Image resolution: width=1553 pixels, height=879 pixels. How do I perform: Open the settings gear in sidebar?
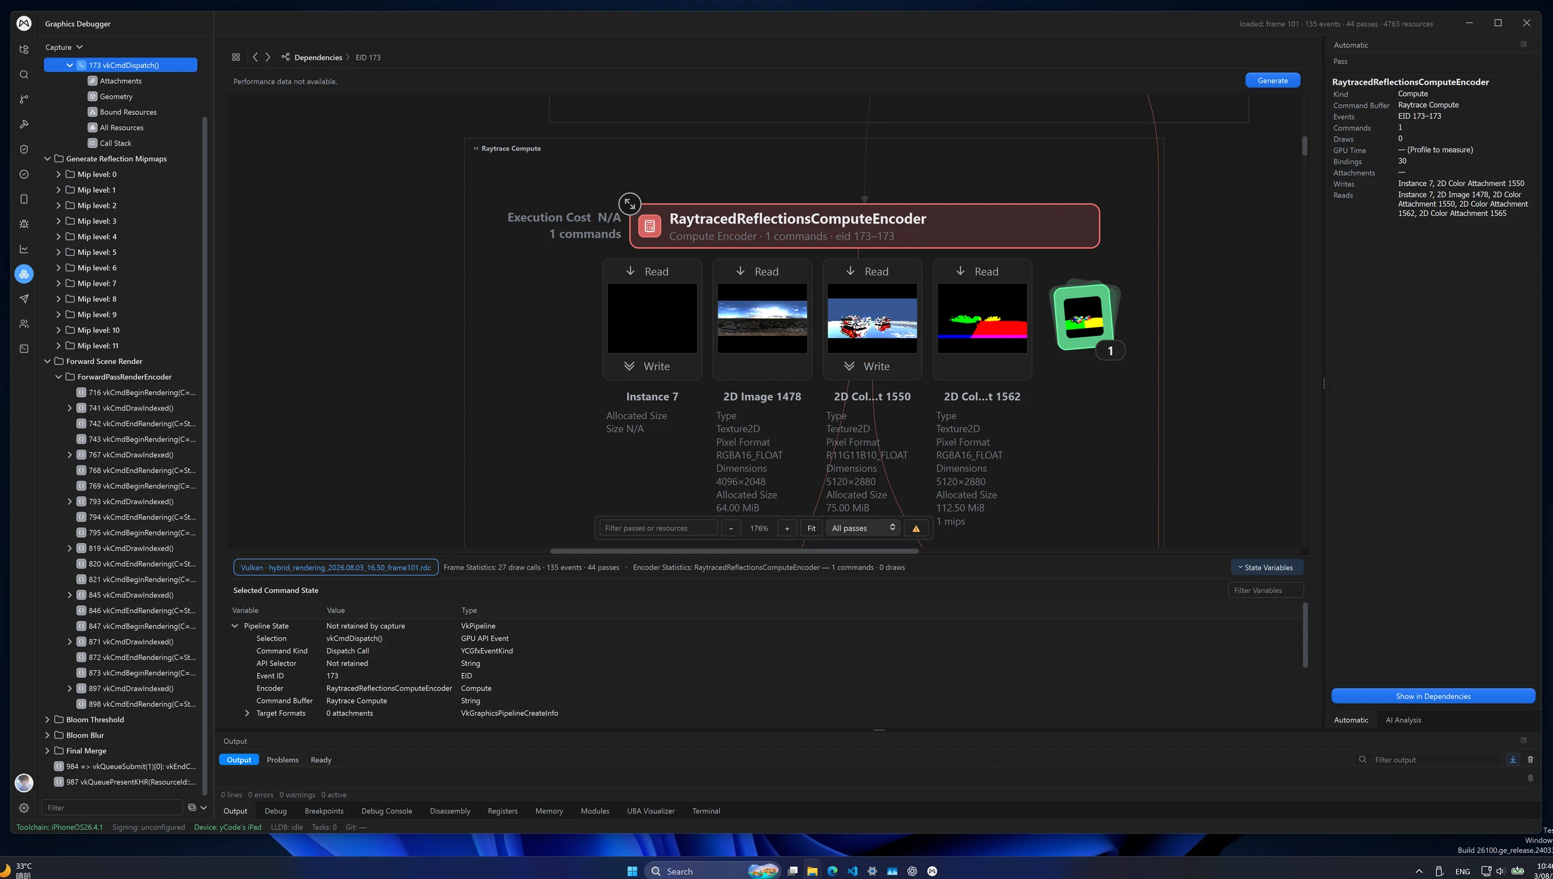tap(24, 807)
